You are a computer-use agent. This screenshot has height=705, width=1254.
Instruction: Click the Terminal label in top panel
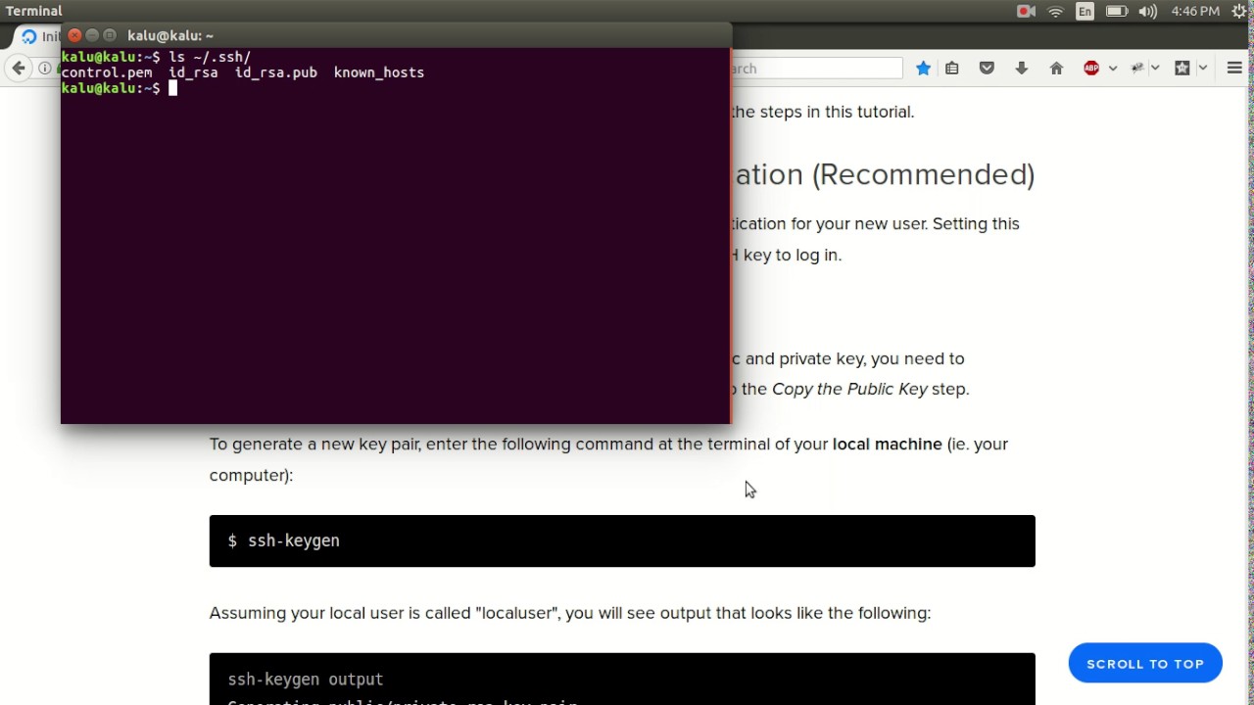(33, 11)
